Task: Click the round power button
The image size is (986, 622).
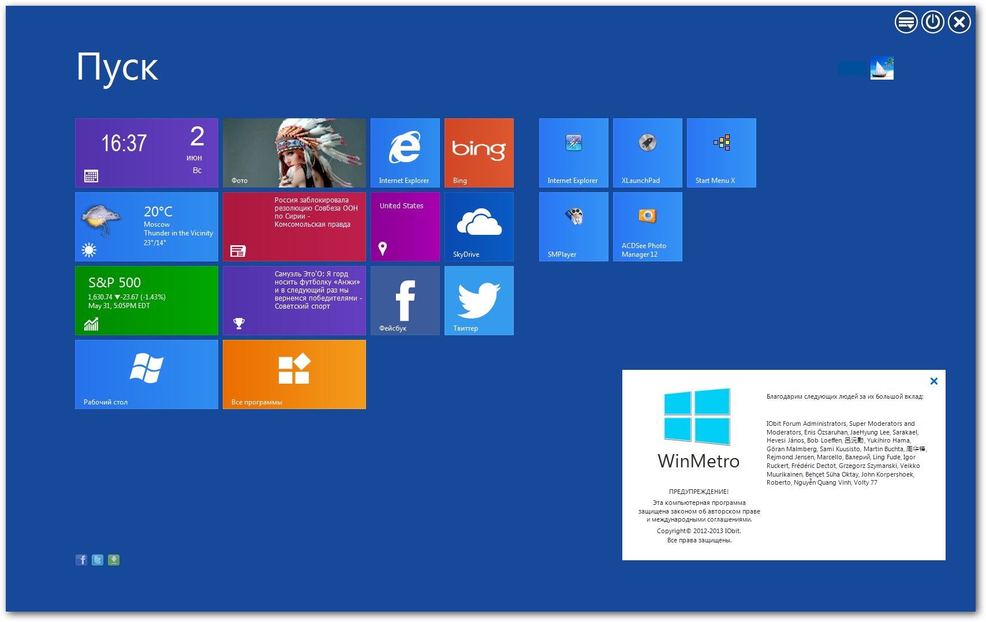Action: 933,23
